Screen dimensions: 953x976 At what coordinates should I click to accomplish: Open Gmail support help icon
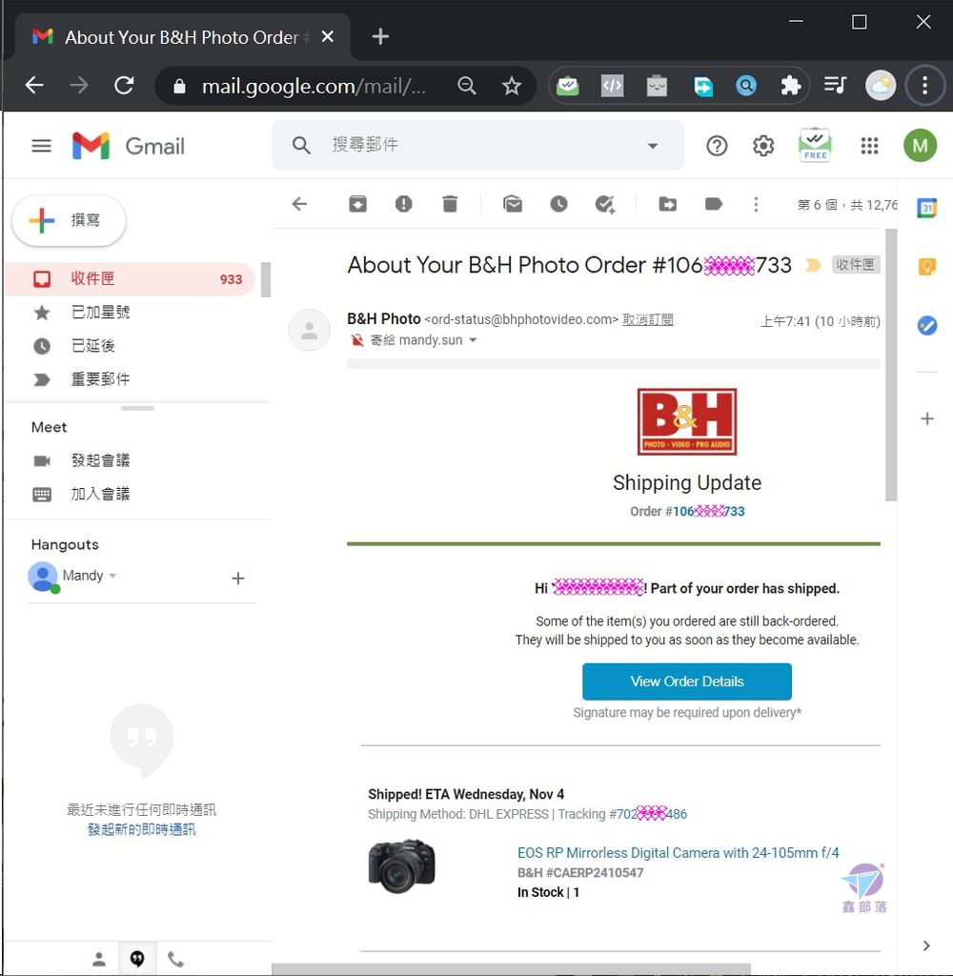[x=717, y=146]
